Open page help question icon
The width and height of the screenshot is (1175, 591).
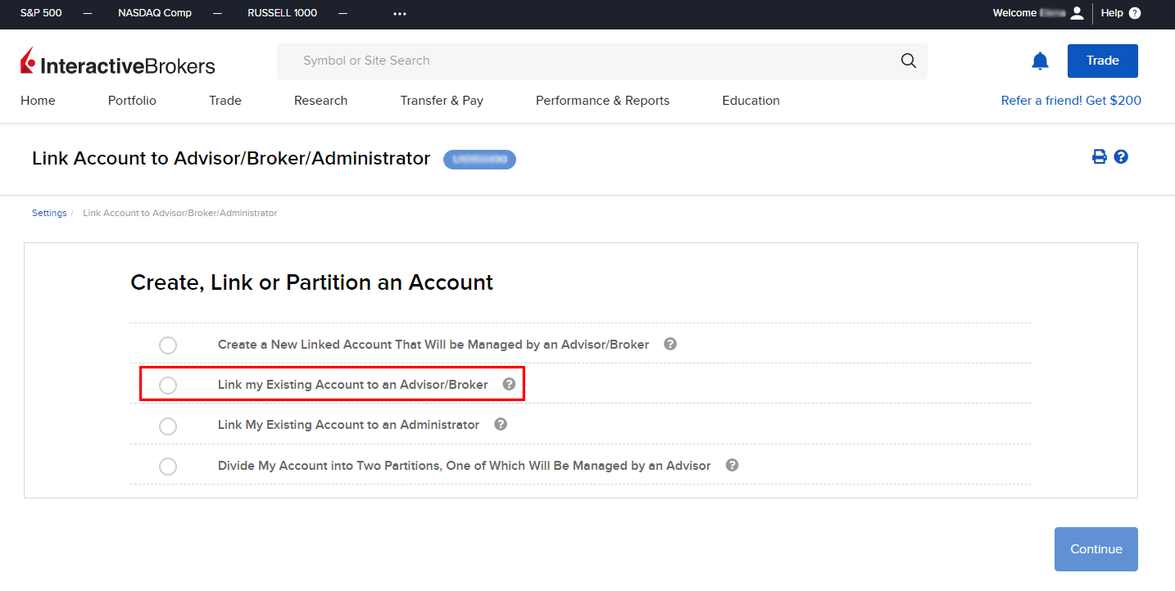tap(1121, 157)
